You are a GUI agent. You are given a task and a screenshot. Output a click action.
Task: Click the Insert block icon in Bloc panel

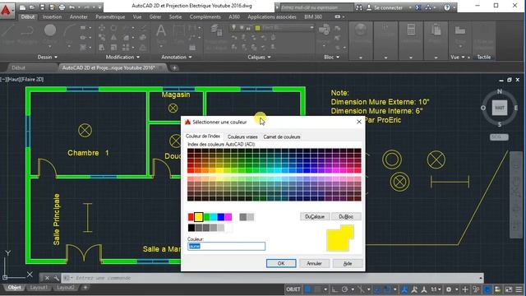324,30
